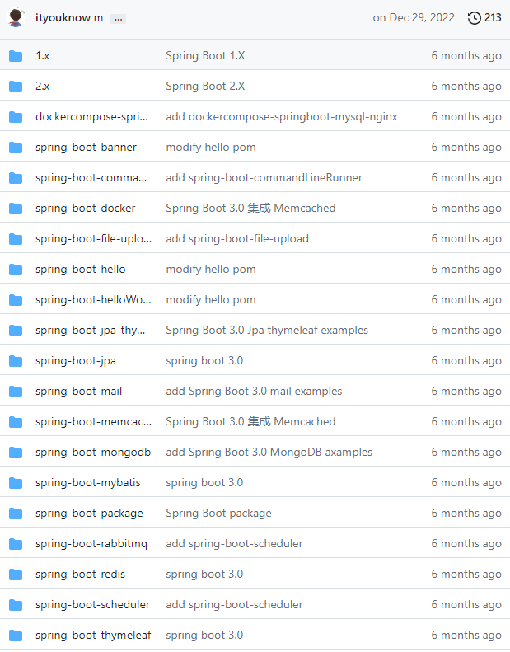510x652 pixels.
Task: Open the spring-boot-package folder
Action: (89, 514)
